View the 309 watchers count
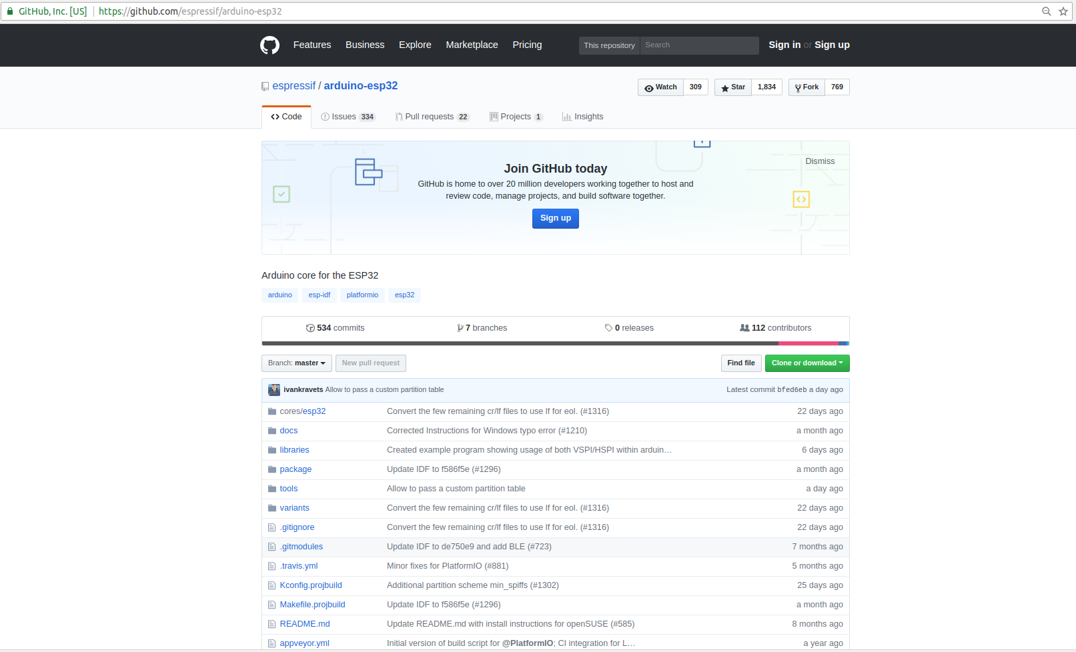Image resolution: width=1076 pixels, height=652 pixels. (696, 87)
